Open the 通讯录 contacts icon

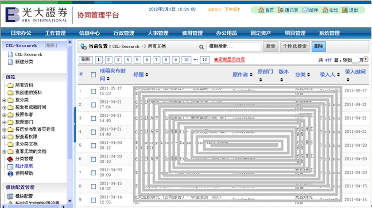click(x=281, y=10)
